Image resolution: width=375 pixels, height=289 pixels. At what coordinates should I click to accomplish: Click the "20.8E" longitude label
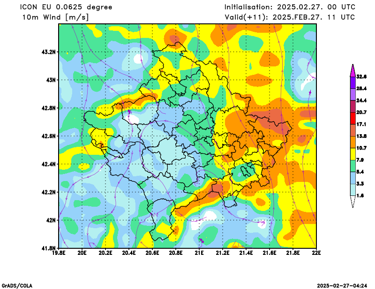click(176, 253)
